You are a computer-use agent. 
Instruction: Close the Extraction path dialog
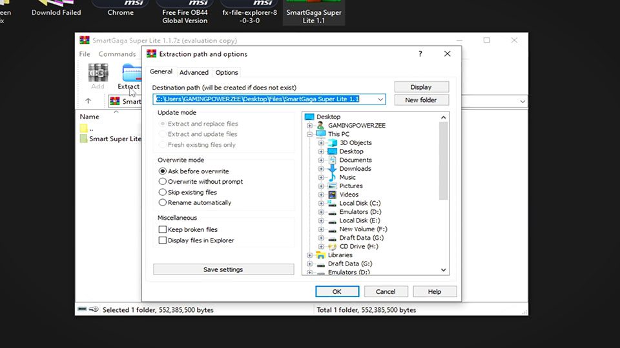447,53
